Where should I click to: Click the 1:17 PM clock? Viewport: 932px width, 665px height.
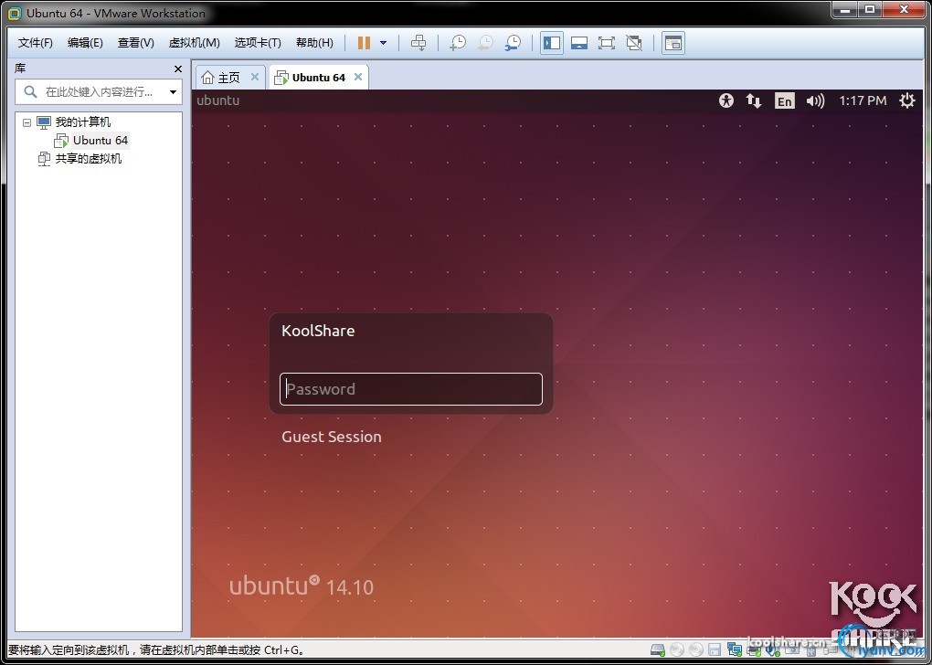pyautogui.click(x=863, y=100)
